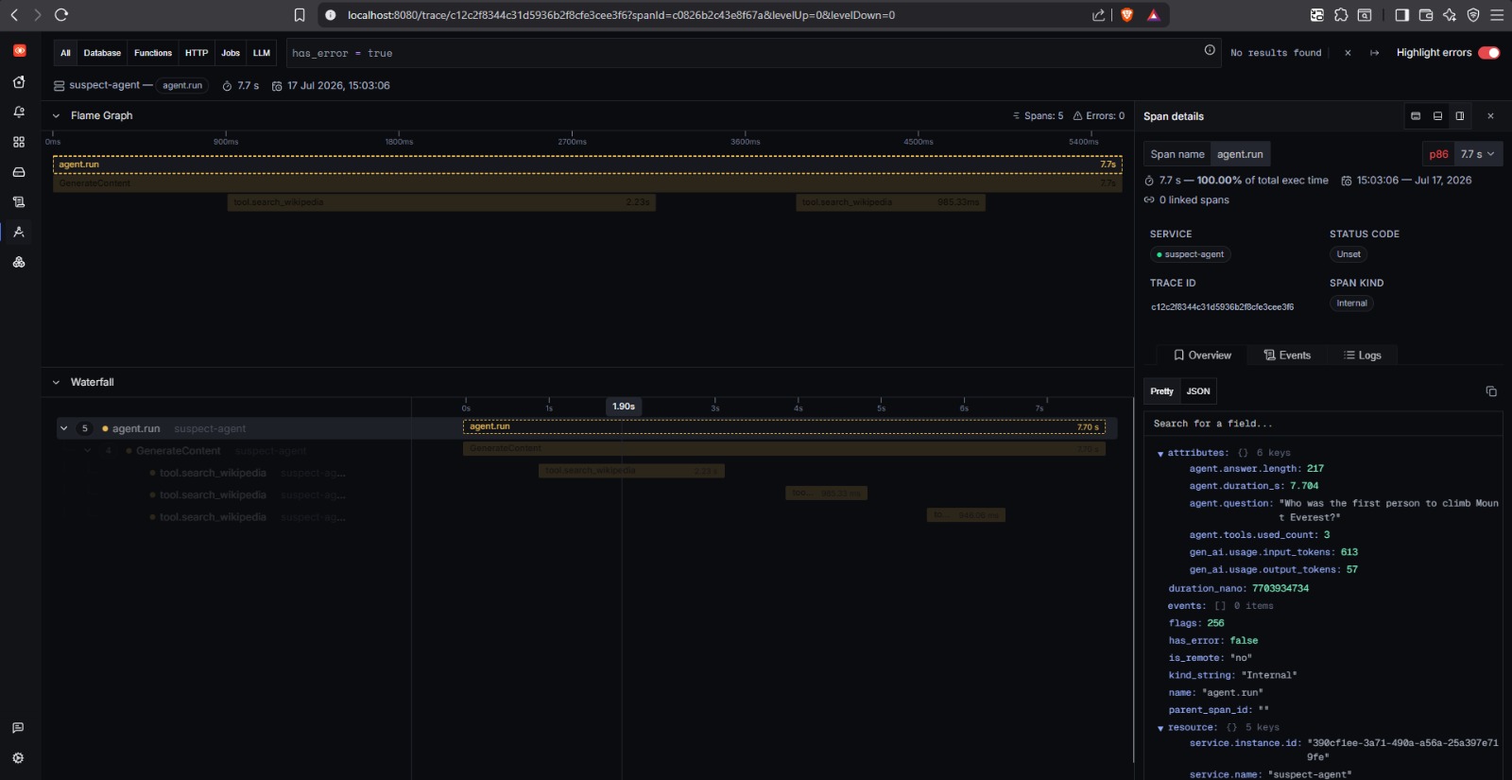Copy span attributes JSON with copy icon
The height and width of the screenshot is (780, 1512).
(x=1491, y=391)
